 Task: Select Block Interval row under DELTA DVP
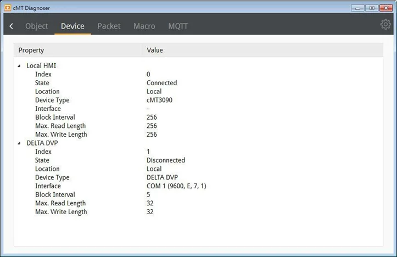198,195
